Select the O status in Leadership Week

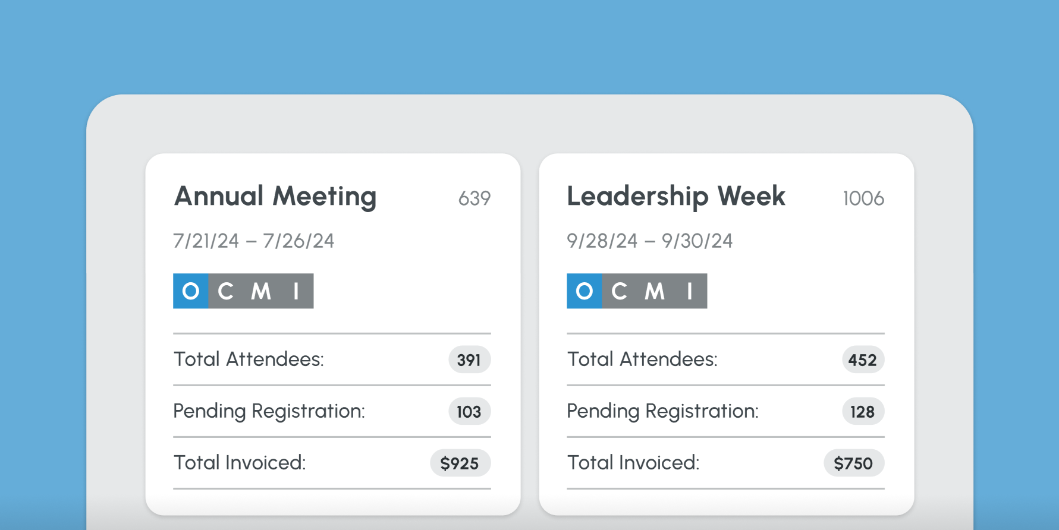point(584,291)
